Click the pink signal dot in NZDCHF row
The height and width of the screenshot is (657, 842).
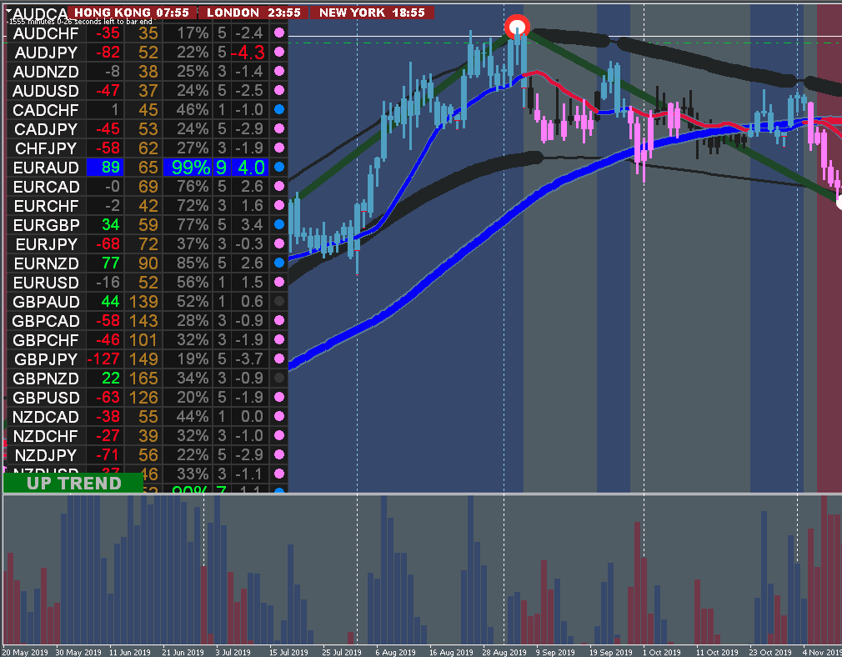click(x=279, y=435)
